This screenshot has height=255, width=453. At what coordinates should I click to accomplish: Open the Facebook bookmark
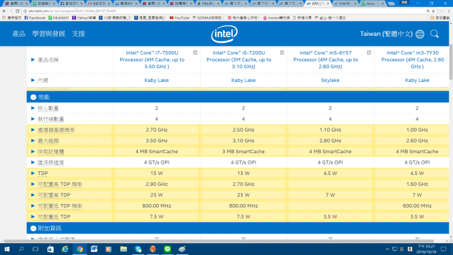point(35,18)
